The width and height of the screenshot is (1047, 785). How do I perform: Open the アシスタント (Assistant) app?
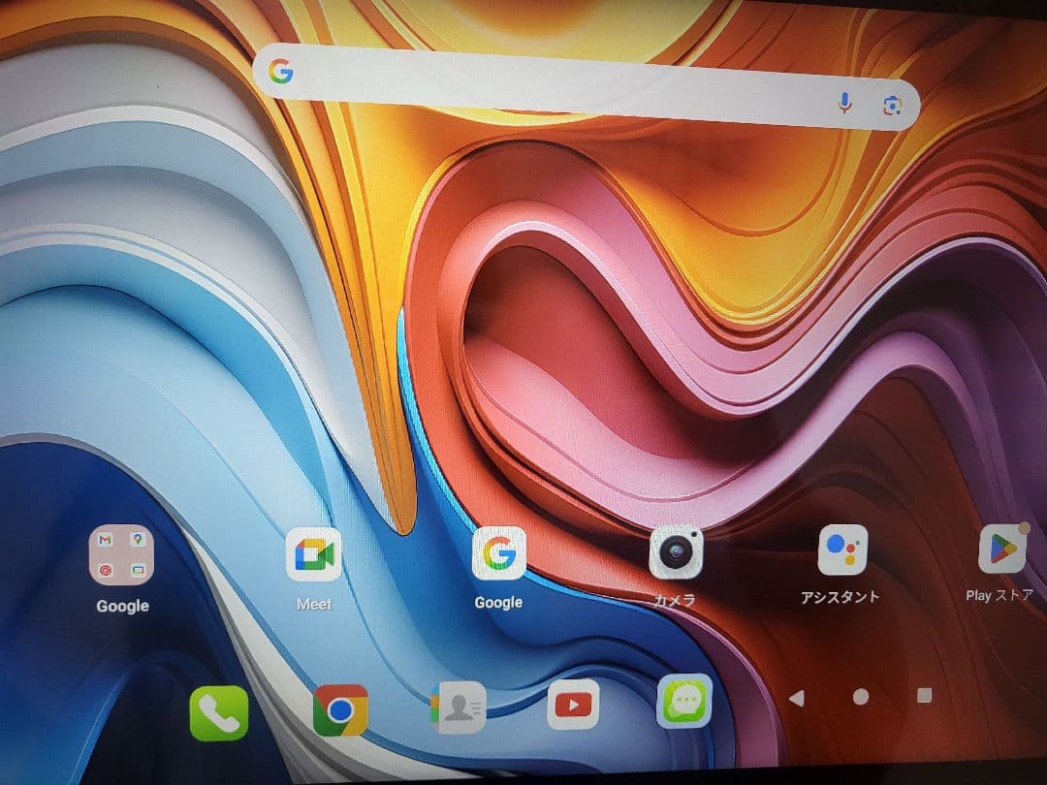[x=842, y=550]
